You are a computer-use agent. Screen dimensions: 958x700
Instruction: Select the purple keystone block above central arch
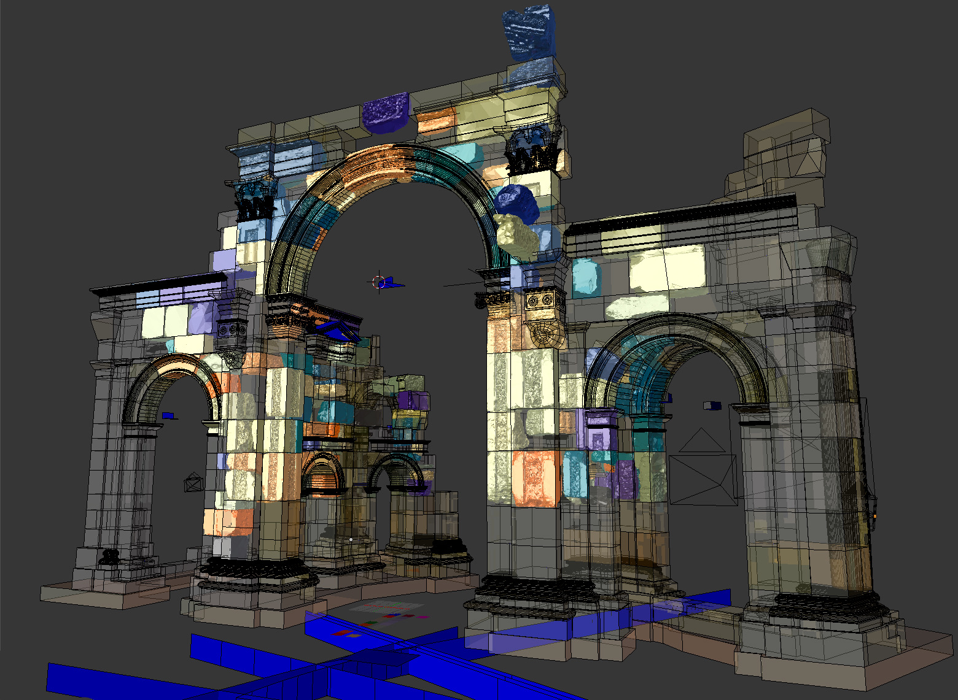click(385, 112)
